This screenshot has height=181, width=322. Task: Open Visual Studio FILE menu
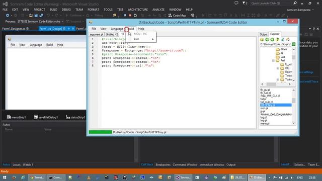tap(5, 10)
